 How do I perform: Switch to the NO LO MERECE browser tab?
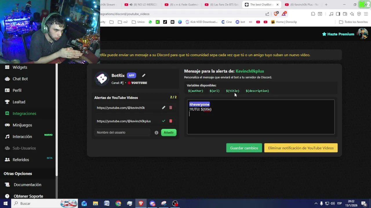[141, 5]
